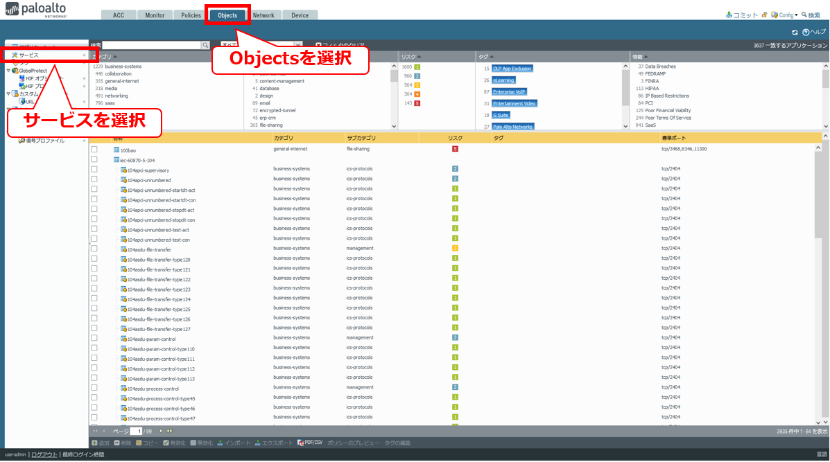Check the box for 104asdu-param-control
The height and width of the screenshot is (462, 830).
tap(94, 338)
